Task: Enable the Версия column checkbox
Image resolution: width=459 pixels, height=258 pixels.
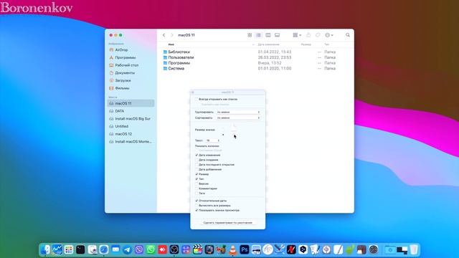Action: [197, 183]
